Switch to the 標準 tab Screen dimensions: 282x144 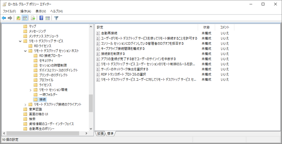click(x=110, y=133)
